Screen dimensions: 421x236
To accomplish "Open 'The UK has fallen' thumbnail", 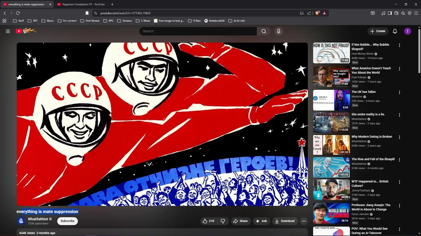I will (331, 100).
